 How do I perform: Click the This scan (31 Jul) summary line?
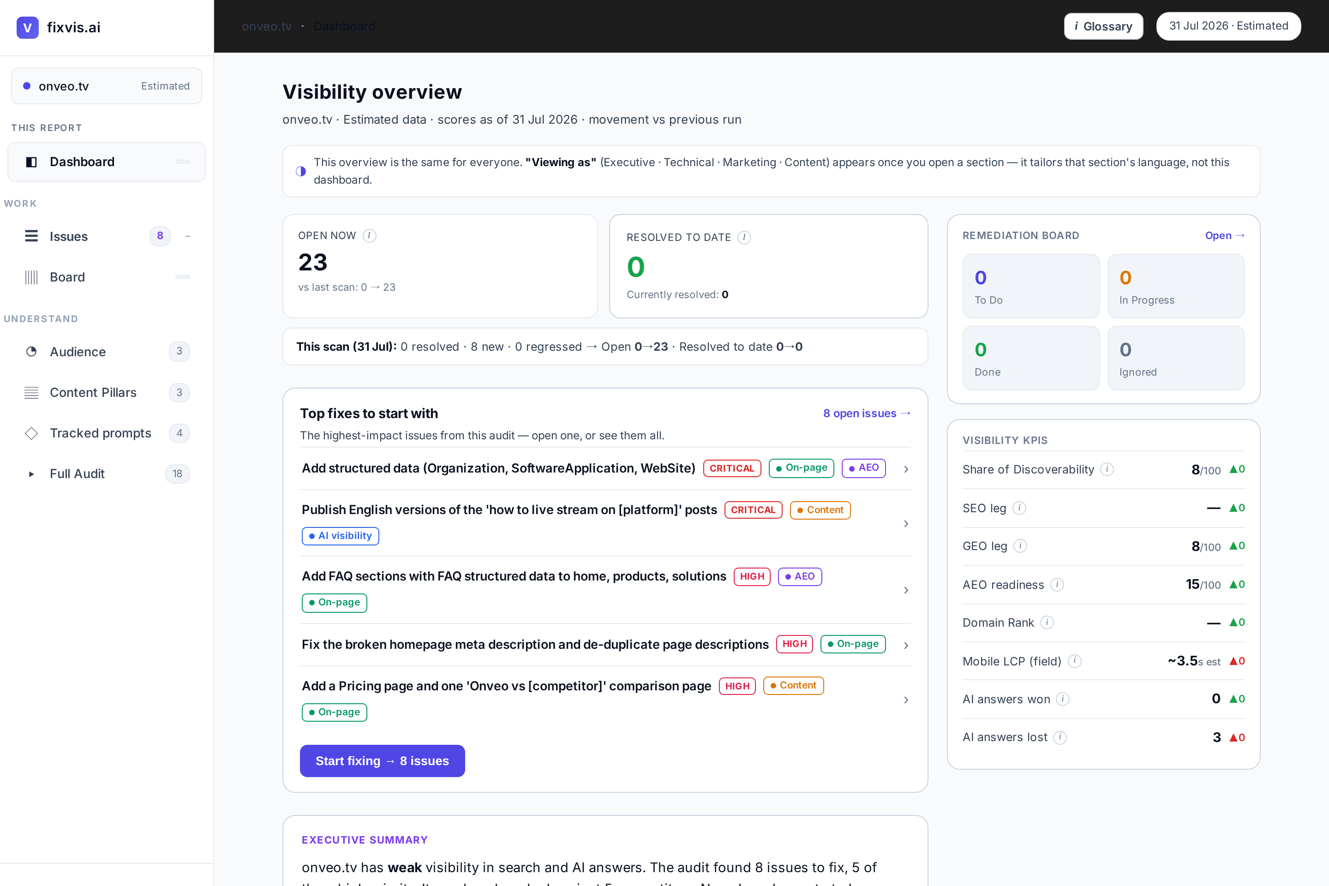click(x=605, y=347)
